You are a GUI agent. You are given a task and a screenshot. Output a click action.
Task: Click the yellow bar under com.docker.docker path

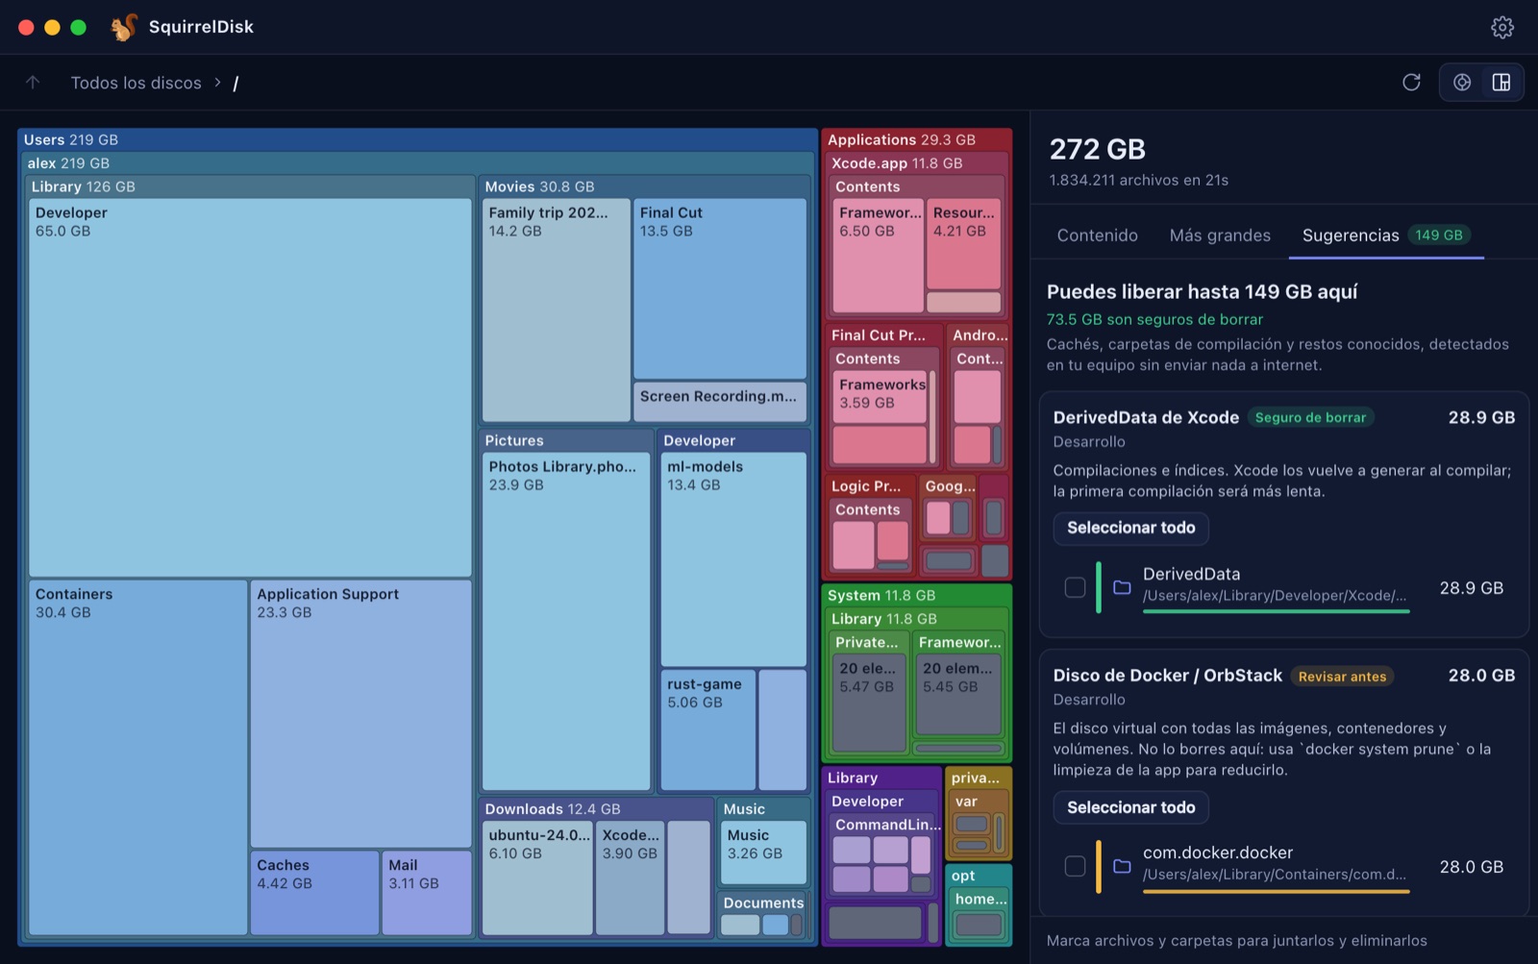pyautogui.click(x=1277, y=892)
